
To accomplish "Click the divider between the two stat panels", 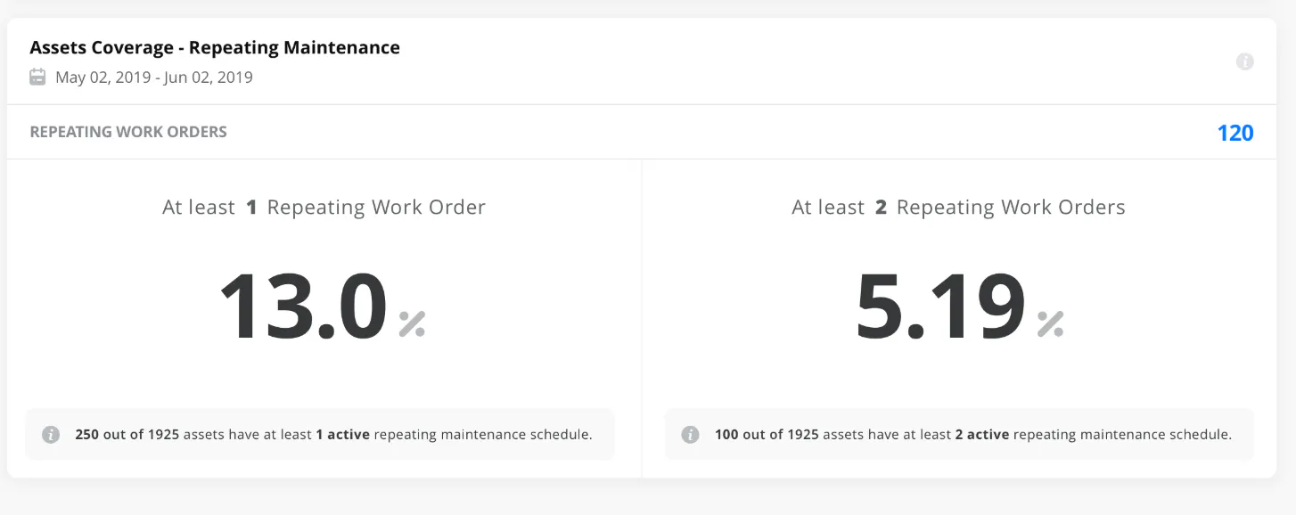I will pyautogui.click(x=644, y=316).
